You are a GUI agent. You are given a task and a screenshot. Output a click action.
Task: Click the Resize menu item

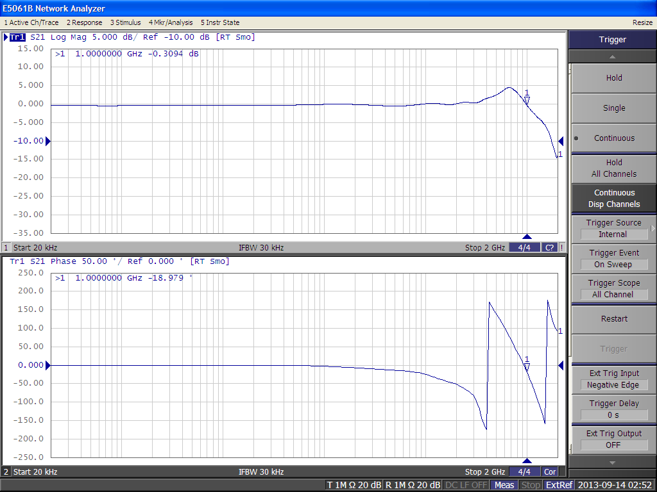[x=642, y=22]
